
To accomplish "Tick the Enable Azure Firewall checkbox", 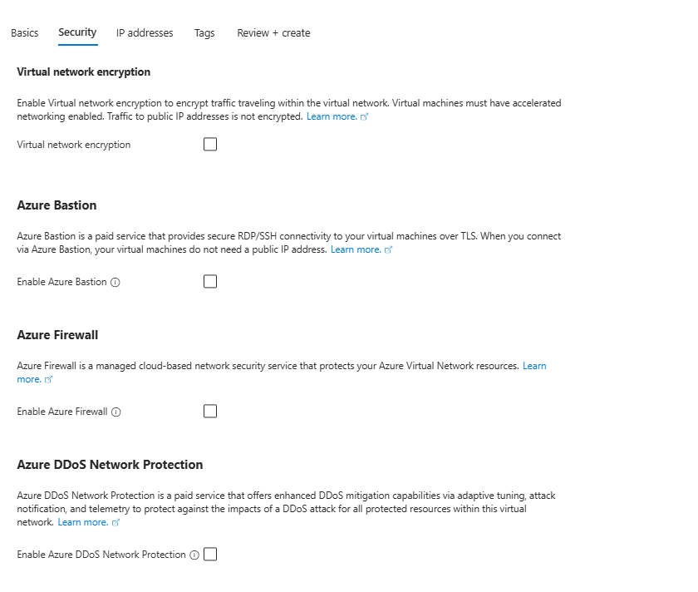I will [x=210, y=411].
